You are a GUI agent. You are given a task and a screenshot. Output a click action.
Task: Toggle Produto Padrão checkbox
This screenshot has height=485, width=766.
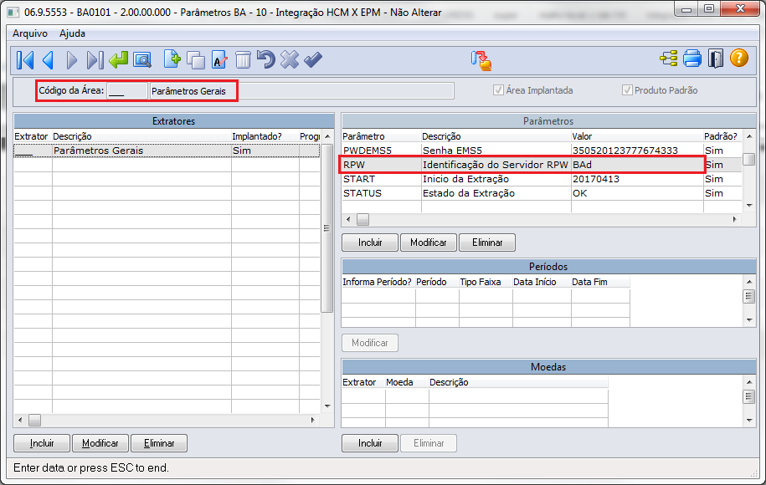(x=627, y=89)
